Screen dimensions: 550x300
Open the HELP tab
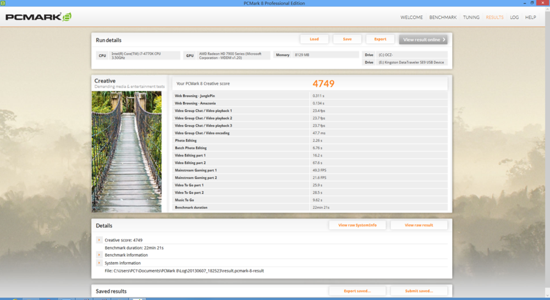[530, 17]
